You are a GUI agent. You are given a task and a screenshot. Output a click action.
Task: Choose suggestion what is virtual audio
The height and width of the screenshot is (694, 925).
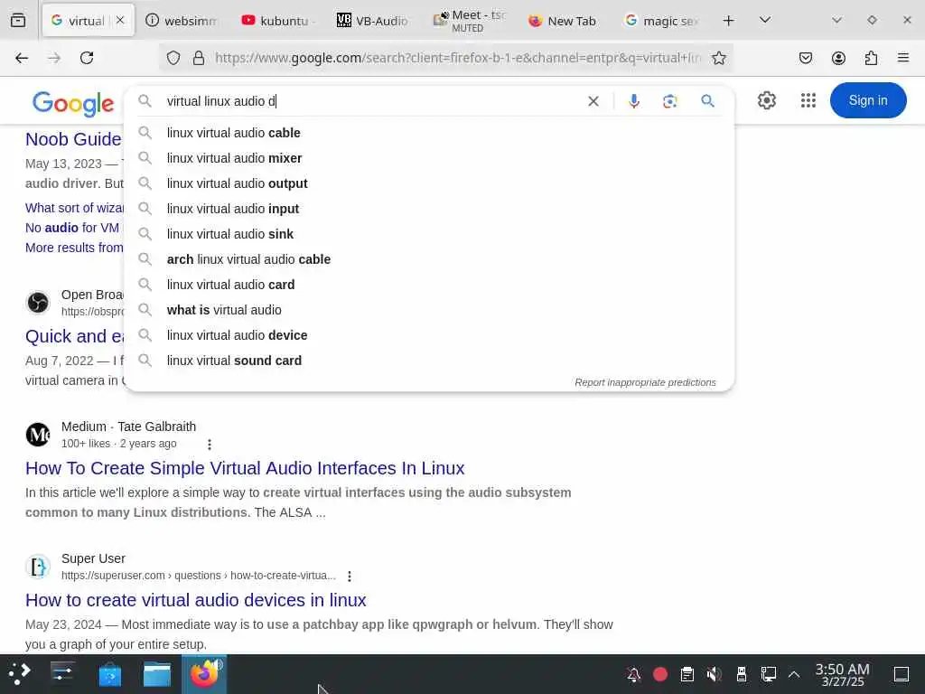point(429,311)
